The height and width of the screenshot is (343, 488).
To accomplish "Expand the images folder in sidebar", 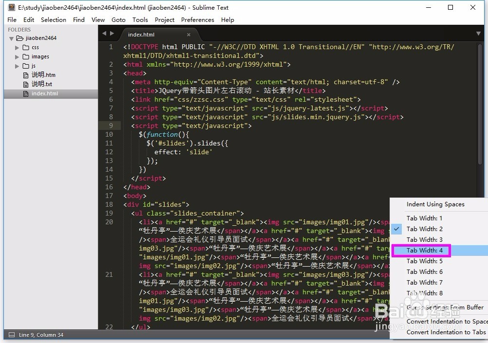I will (18, 57).
